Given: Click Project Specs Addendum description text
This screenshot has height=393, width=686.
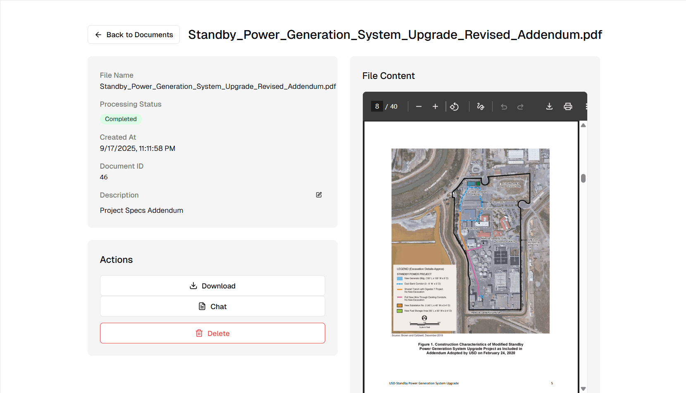Looking at the screenshot, I should tap(141, 210).
